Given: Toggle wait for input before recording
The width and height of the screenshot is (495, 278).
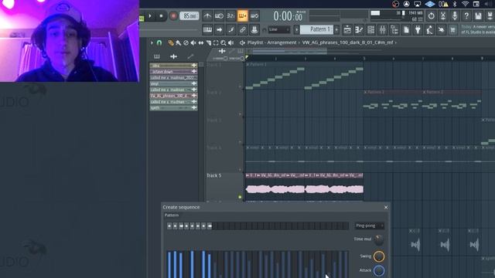Looking at the screenshot, I should click(x=219, y=15).
